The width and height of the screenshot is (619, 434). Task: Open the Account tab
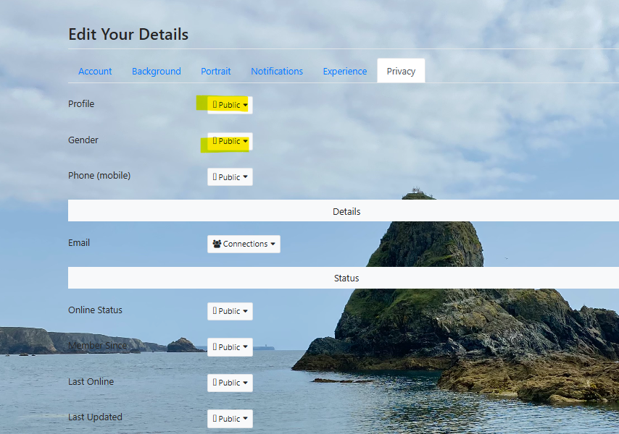click(x=95, y=72)
